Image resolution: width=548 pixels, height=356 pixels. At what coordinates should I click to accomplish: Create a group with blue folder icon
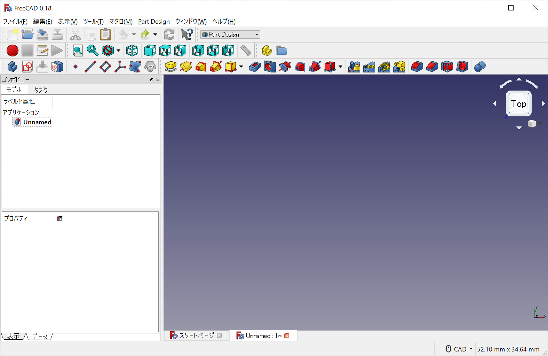(282, 51)
